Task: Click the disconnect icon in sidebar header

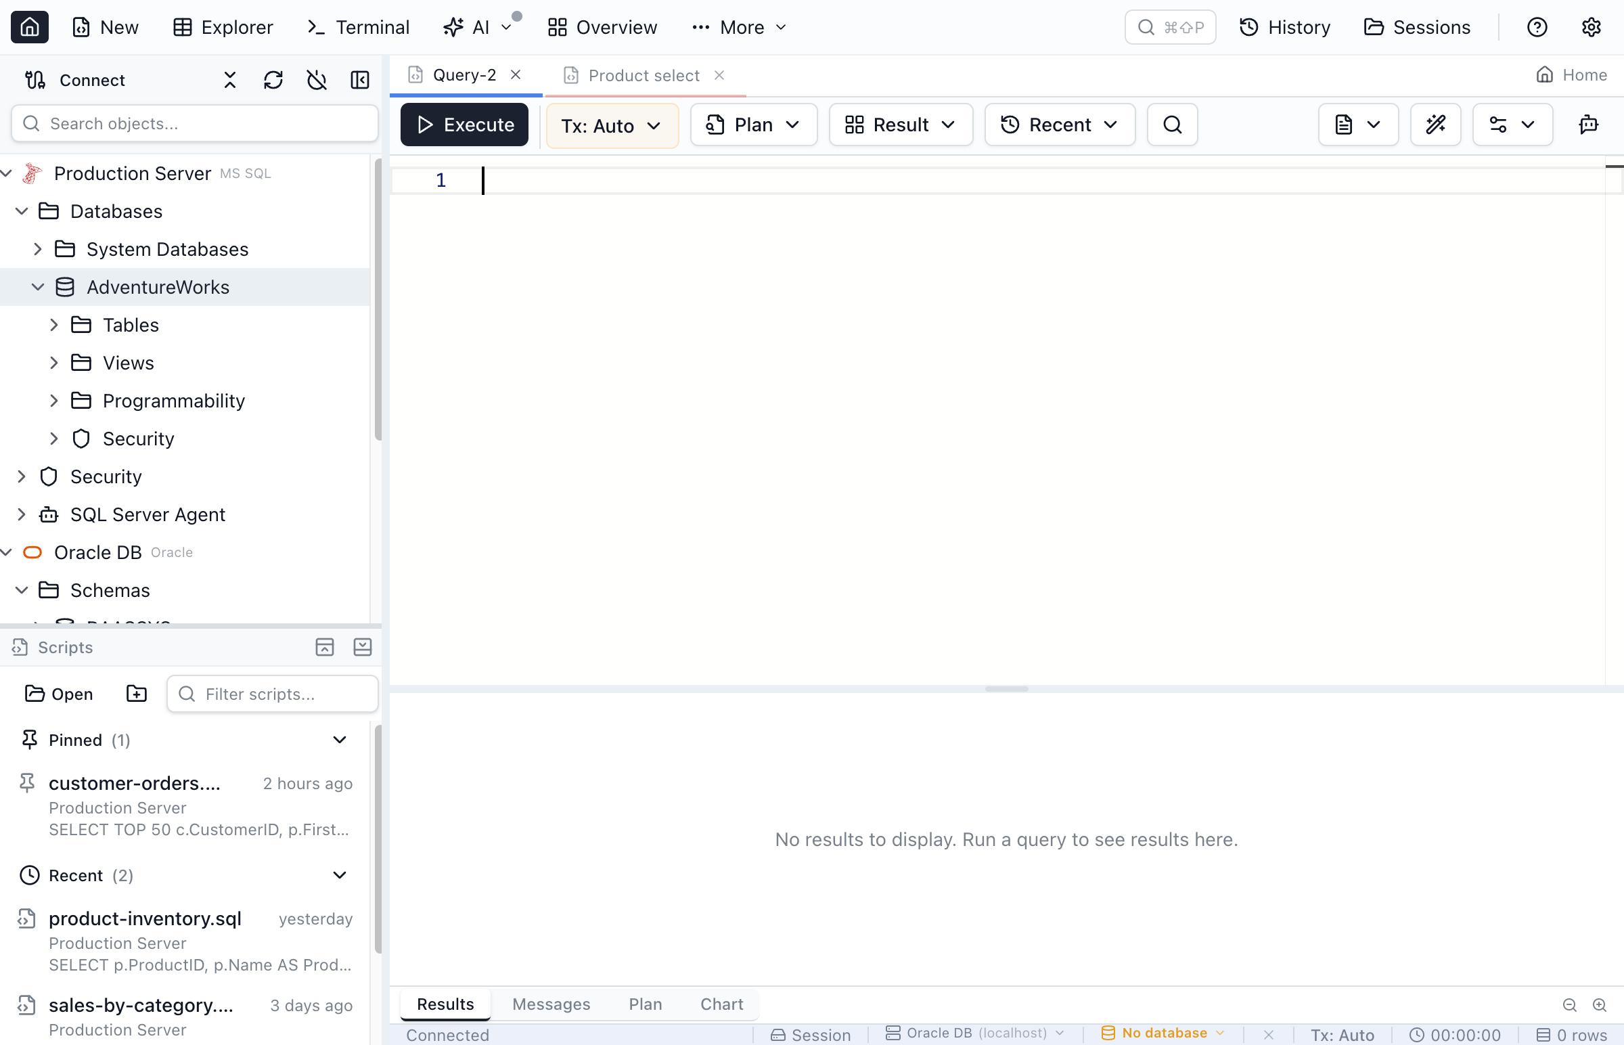Action: pyautogui.click(x=317, y=80)
